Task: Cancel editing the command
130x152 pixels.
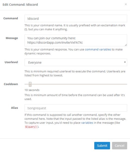Action: coord(119,145)
